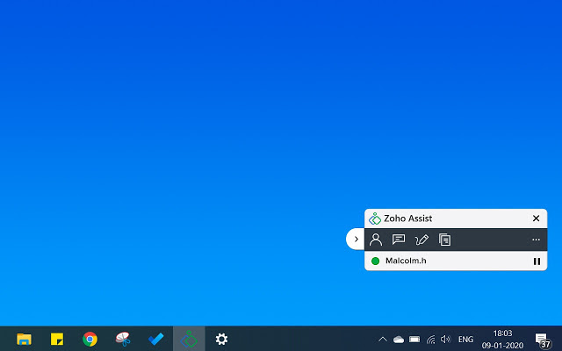Click the Zoho Assist taskbar button
Viewport: 562px width, 351px height.
(x=189, y=339)
